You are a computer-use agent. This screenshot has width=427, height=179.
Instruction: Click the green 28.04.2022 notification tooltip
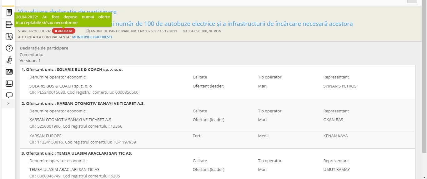[x=63, y=20]
